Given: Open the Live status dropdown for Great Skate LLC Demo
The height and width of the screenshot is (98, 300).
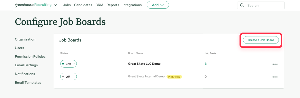Looking at the screenshot, I should point(69,64).
